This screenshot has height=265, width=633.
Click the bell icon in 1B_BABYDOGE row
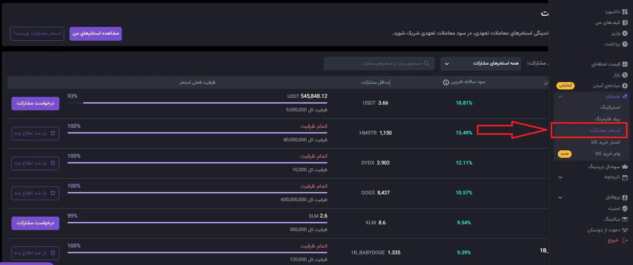coord(53,253)
